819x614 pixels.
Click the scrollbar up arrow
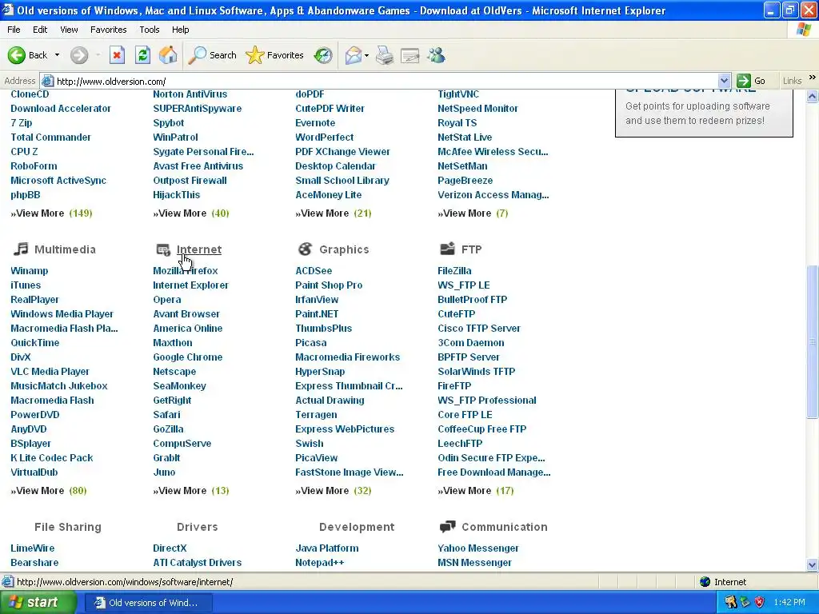click(812, 96)
